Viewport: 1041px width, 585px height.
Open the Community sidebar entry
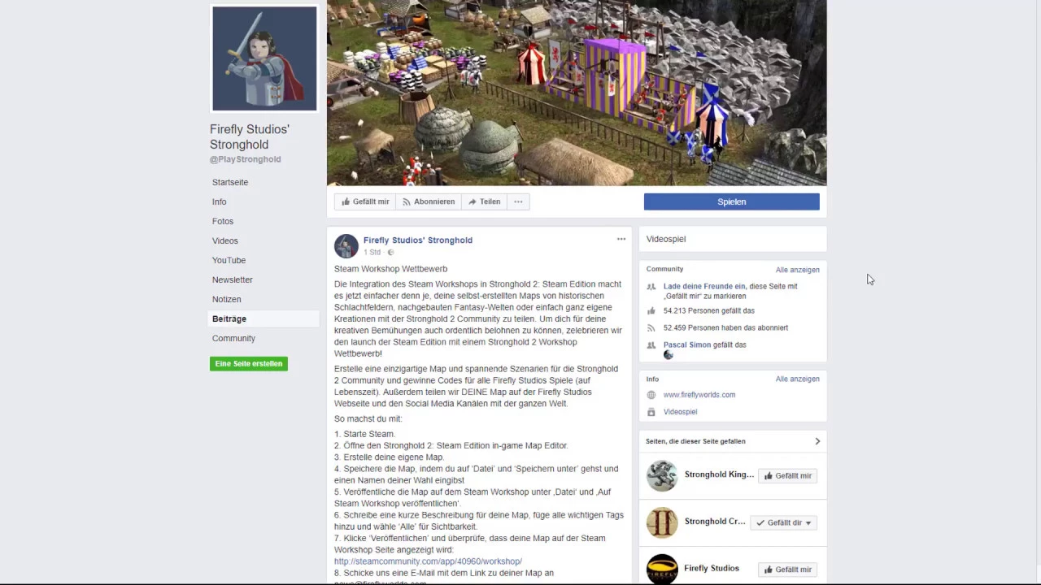(x=233, y=338)
